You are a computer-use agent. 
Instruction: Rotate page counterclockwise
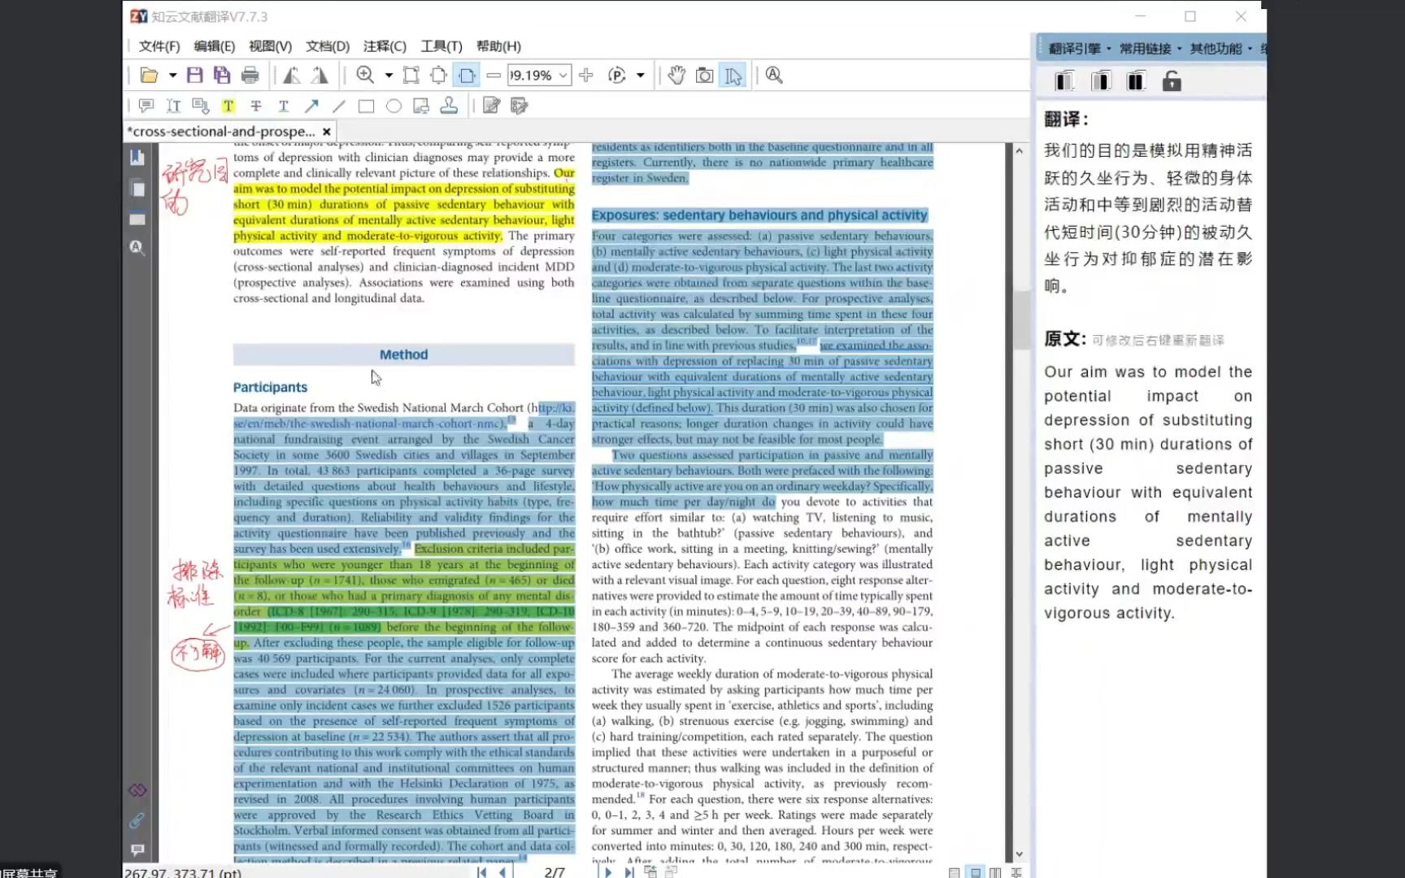(291, 76)
